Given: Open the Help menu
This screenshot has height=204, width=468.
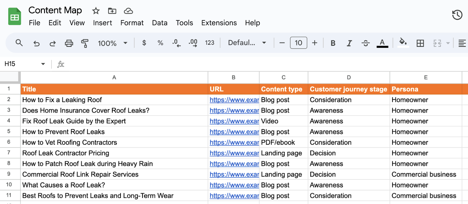Looking at the screenshot, I should pos(252,23).
